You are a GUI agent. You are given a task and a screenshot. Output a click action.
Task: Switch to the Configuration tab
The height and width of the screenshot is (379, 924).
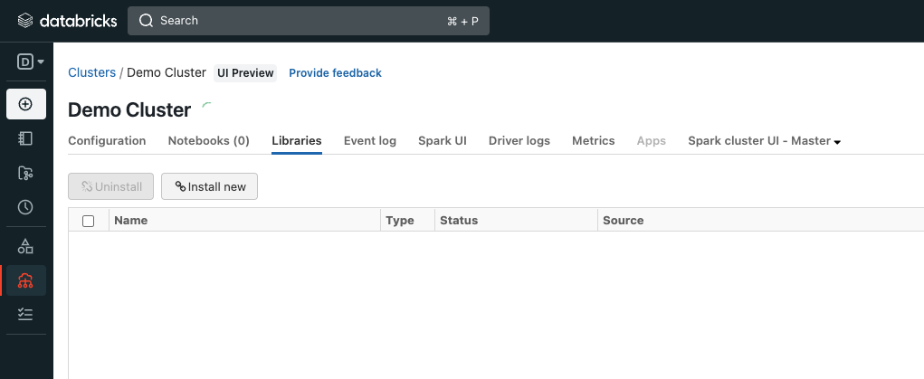(108, 141)
